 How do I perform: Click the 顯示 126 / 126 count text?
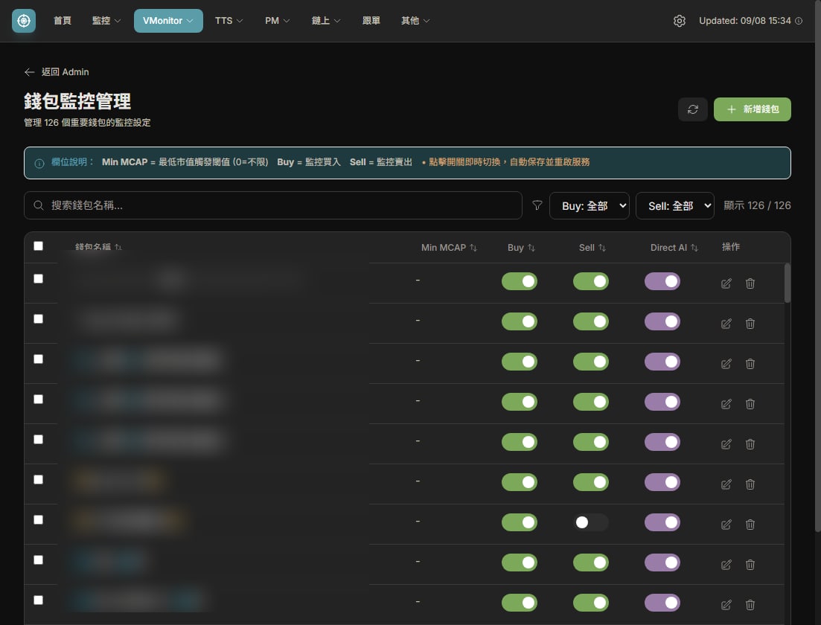(x=757, y=205)
